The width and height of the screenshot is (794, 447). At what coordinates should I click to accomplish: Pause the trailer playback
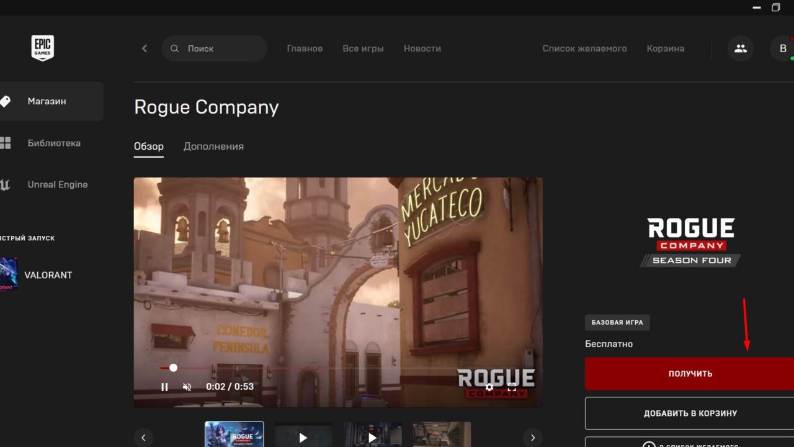(x=165, y=387)
